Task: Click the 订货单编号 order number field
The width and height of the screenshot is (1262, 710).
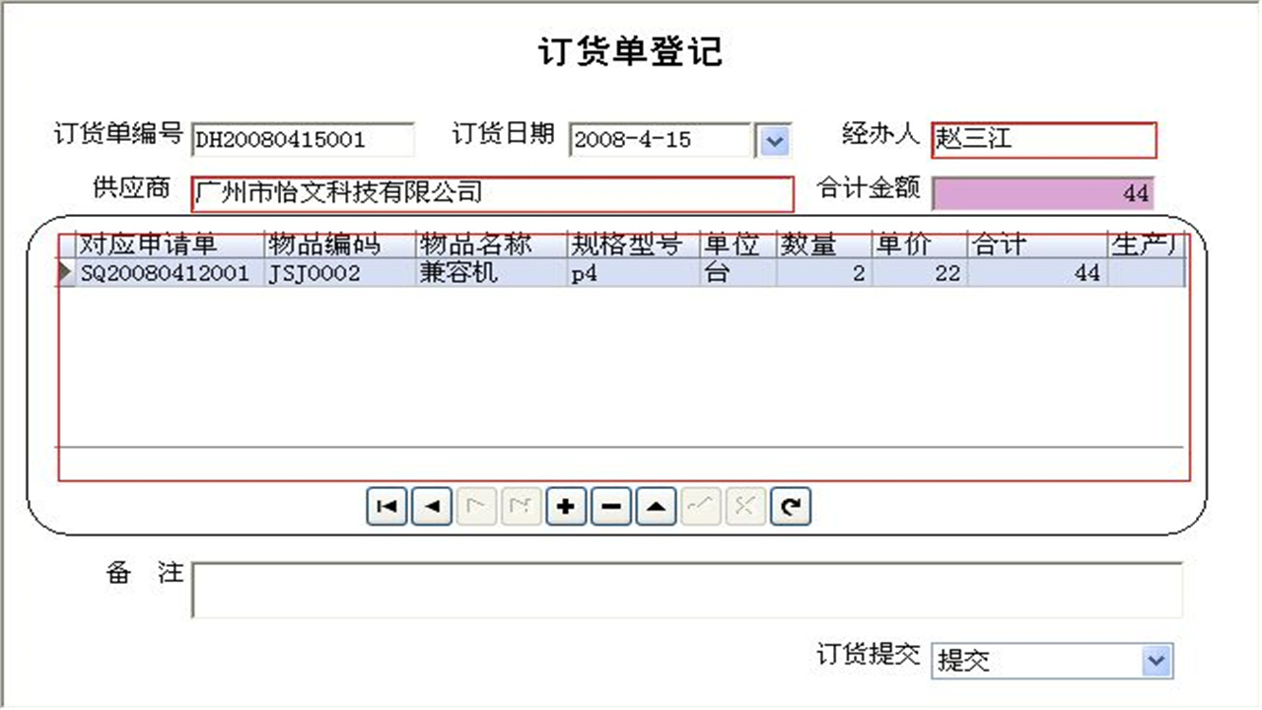Action: pyautogui.click(x=301, y=139)
